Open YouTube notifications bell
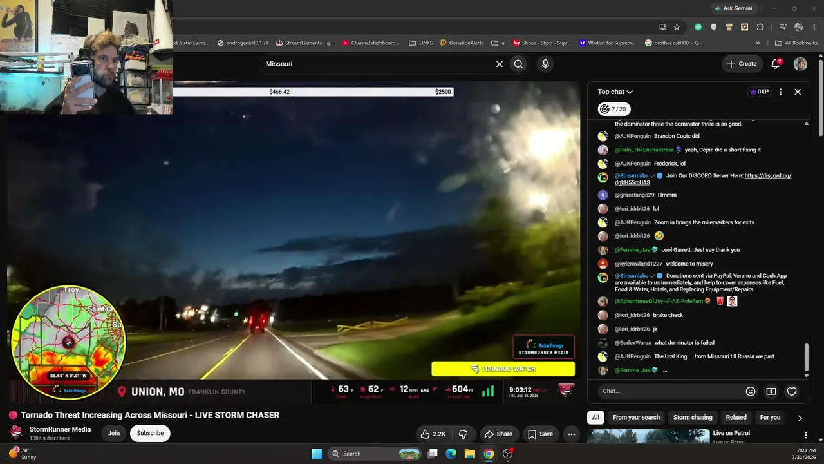824x464 pixels. (776, 64)
